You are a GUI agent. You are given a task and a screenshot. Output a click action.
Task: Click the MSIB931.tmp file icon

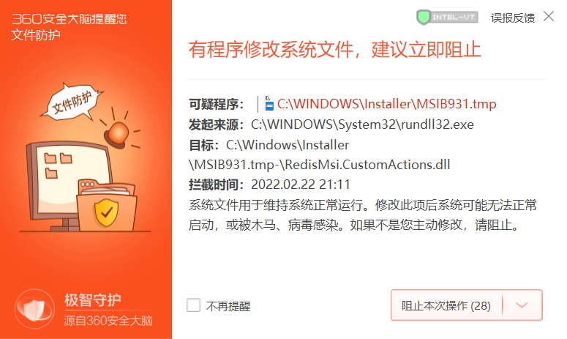point(269,104)
